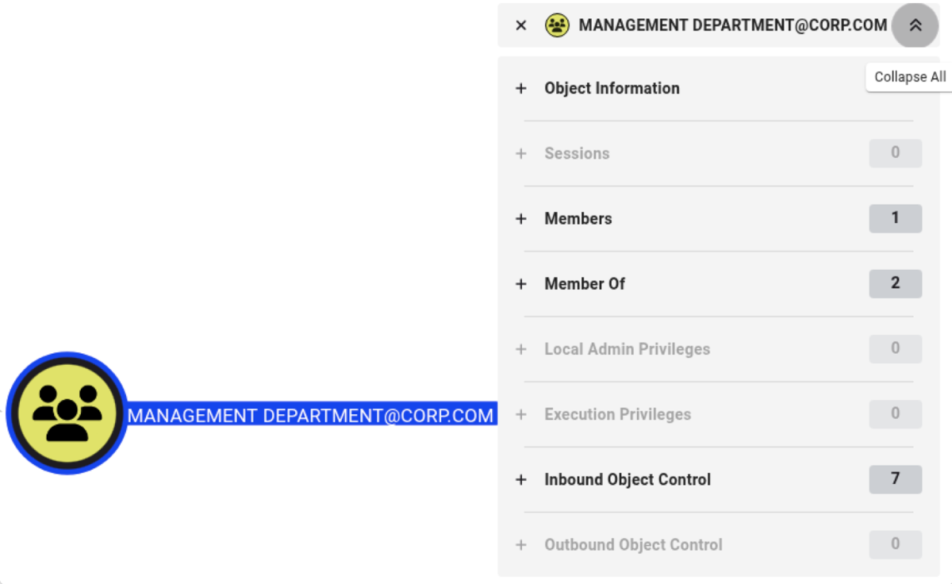Click the yellow group icon in panel header
The height and width of the screenshot is (584, 952).
[x=557, y=25]
